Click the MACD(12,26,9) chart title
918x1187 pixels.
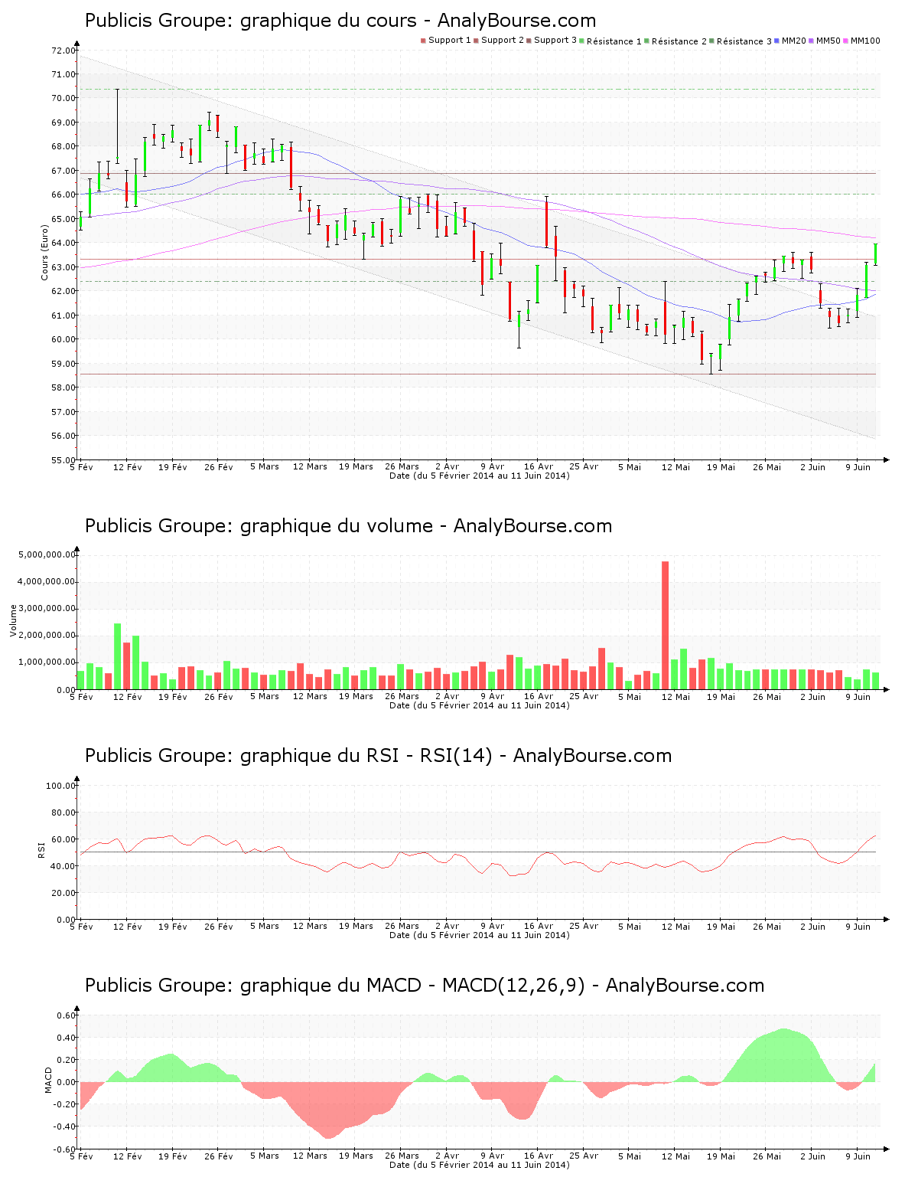[x=424, y=986]
